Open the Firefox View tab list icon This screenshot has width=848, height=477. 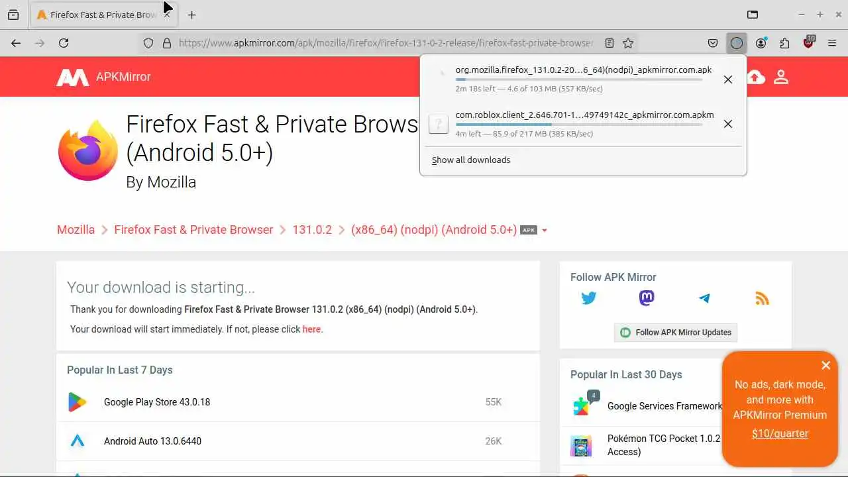[13, 15]
